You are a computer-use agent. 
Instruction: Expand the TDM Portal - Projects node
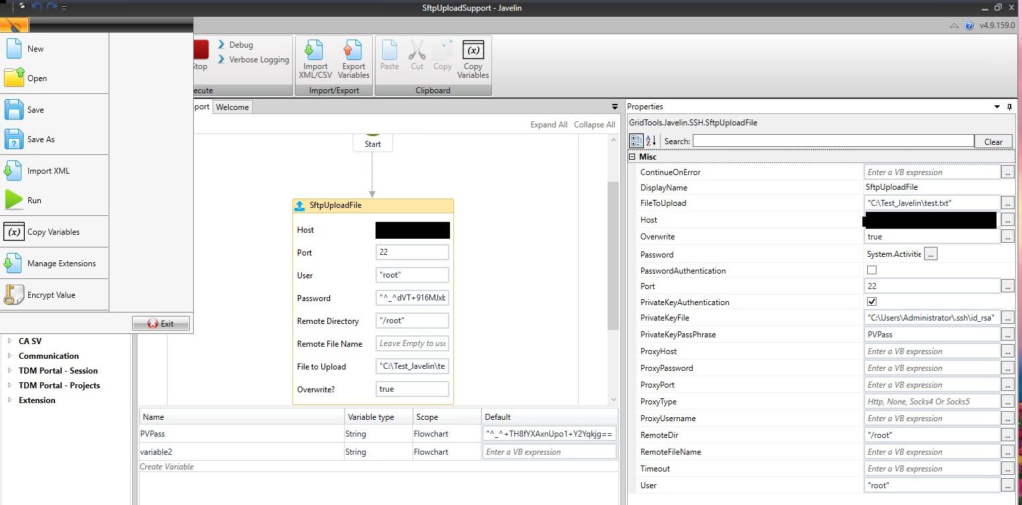tap(9, 386)
